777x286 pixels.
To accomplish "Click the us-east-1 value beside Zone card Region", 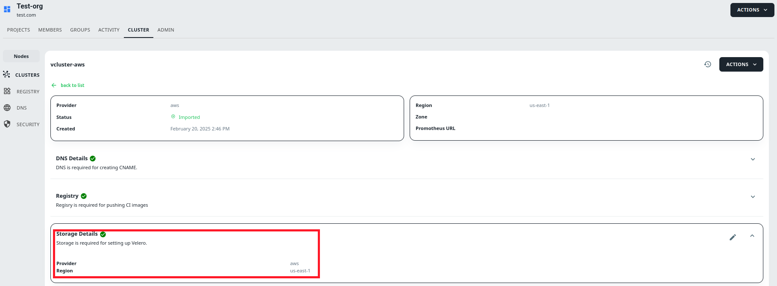I will click(540, 105).
